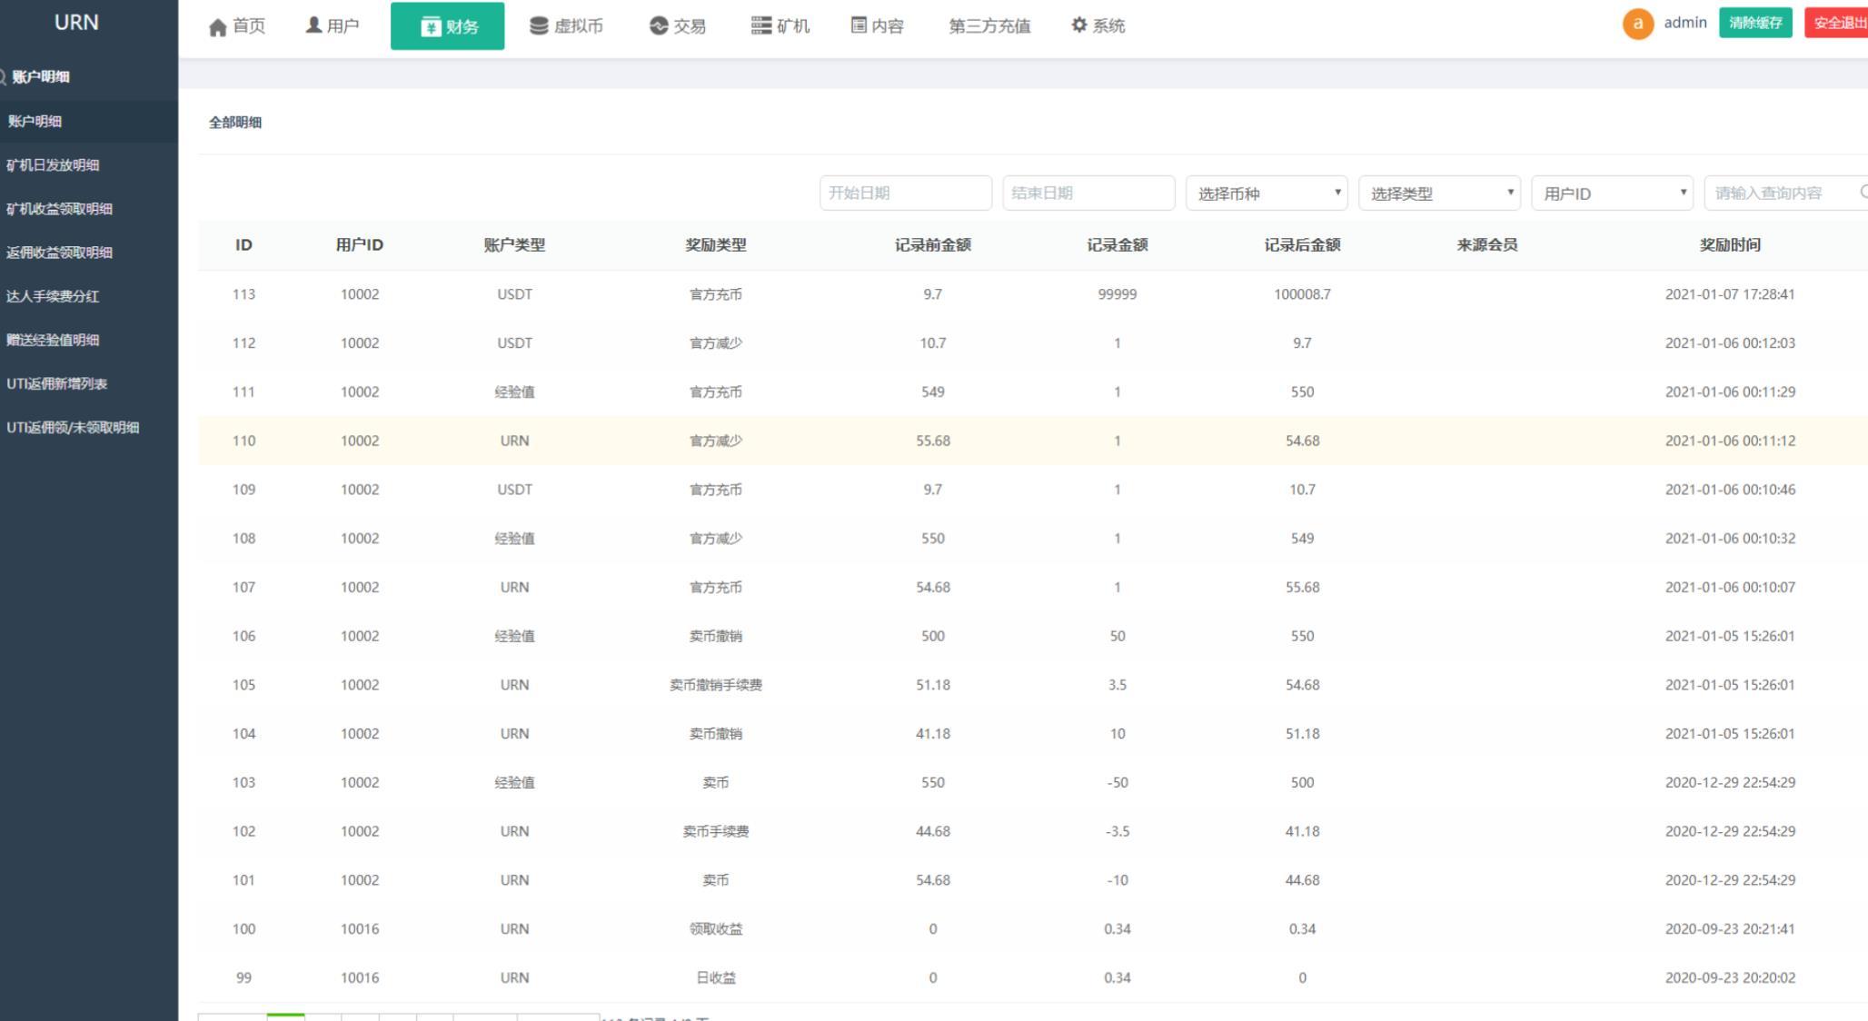Click ID 110 in the highlighted row
This screenshot has height=1021, width=1868.
(243, 441)
